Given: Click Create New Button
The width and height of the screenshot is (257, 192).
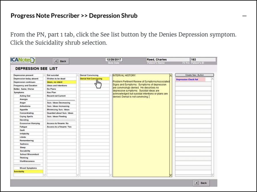Looking at the screenshot, I should pyautogui.click(x=194, y=75).
